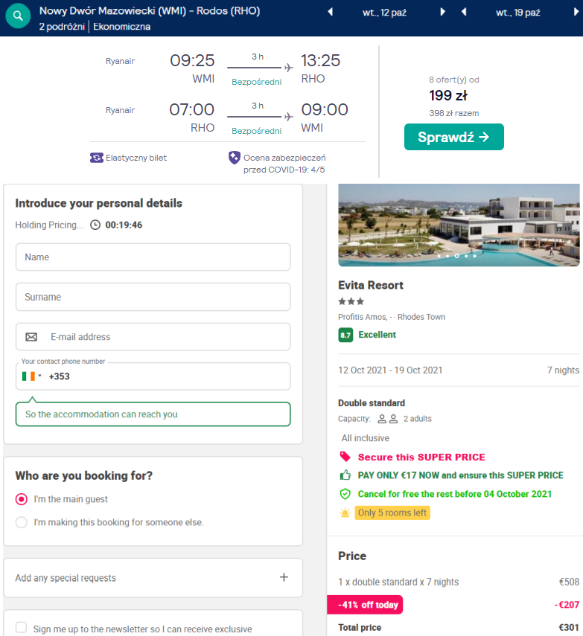The width and height of the screenshot is (583, 636).
Task: Click the free cancellation shield check icon
Action: click(345, 494)
